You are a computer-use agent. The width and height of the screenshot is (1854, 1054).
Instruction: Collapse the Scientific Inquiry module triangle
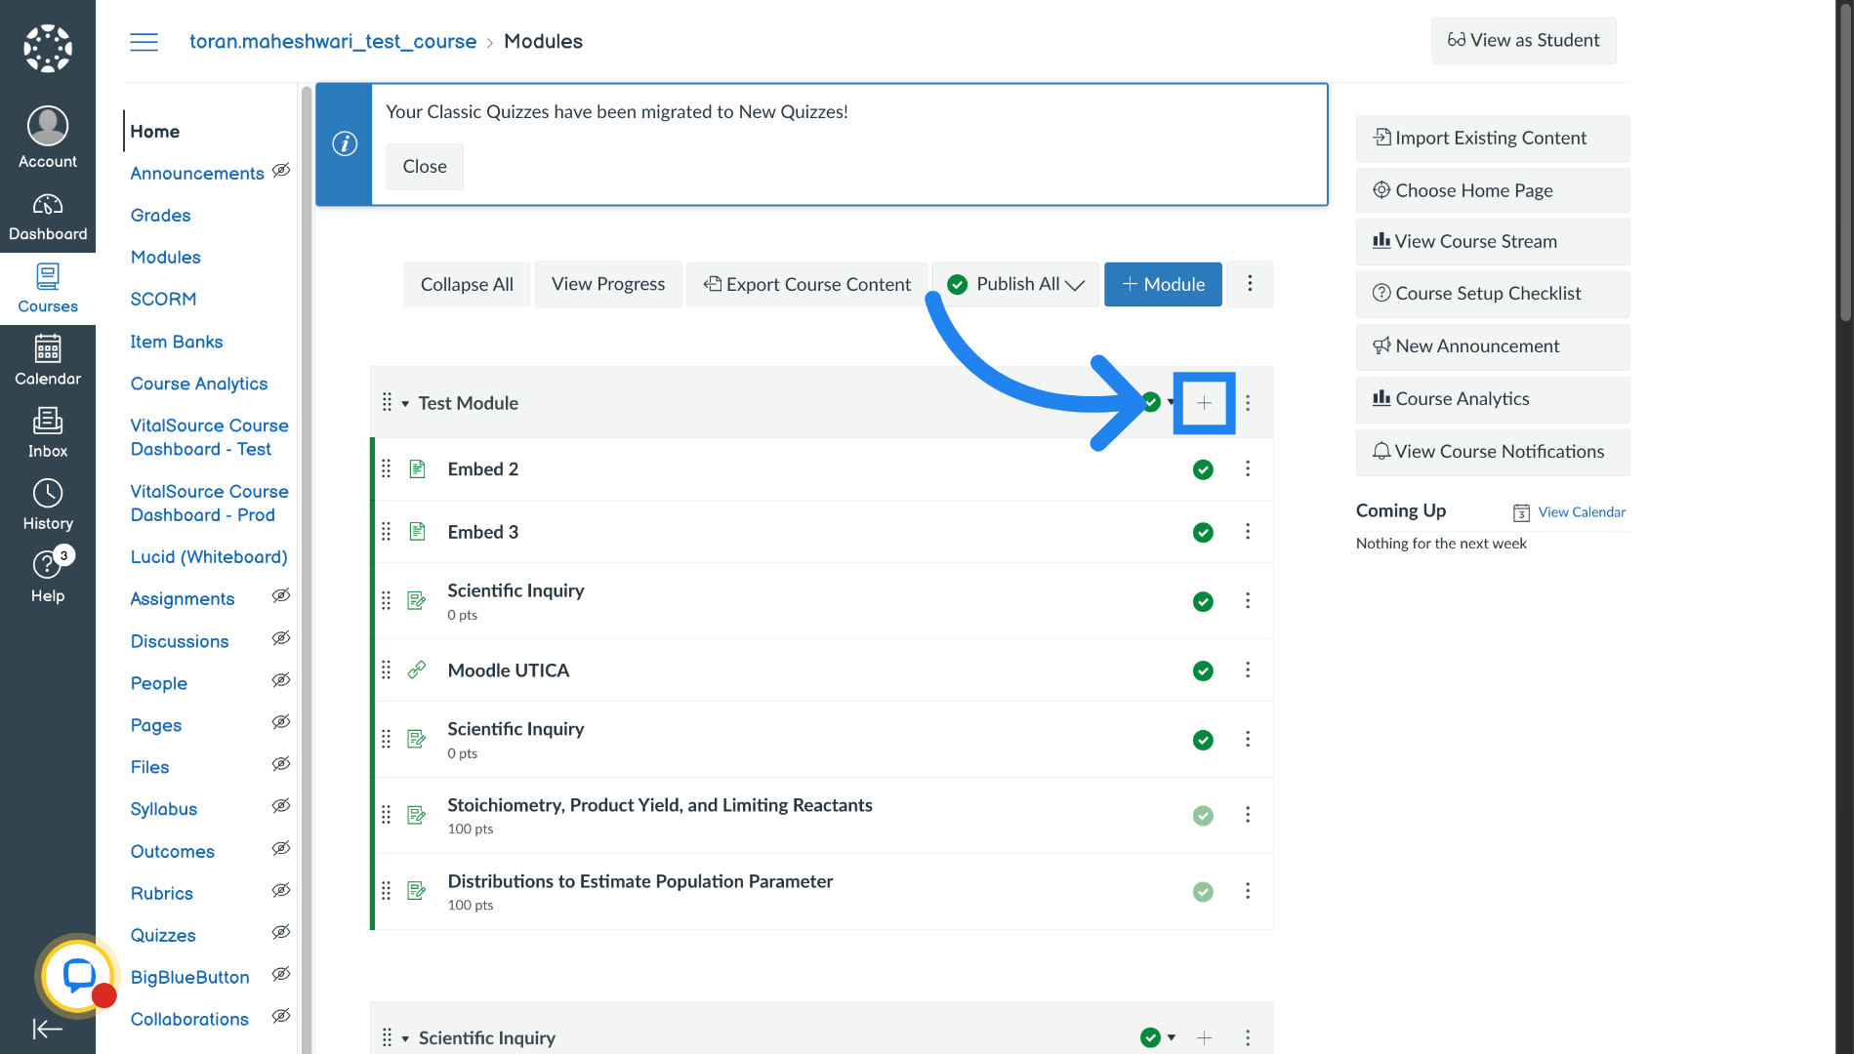point(405,1038)
